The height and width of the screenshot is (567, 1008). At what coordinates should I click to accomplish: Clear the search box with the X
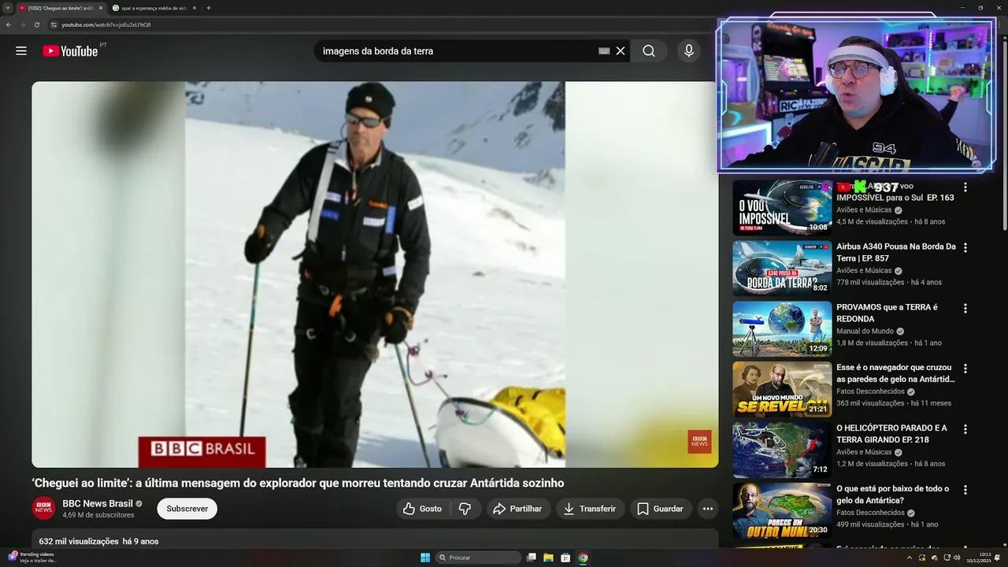(621, 51)
